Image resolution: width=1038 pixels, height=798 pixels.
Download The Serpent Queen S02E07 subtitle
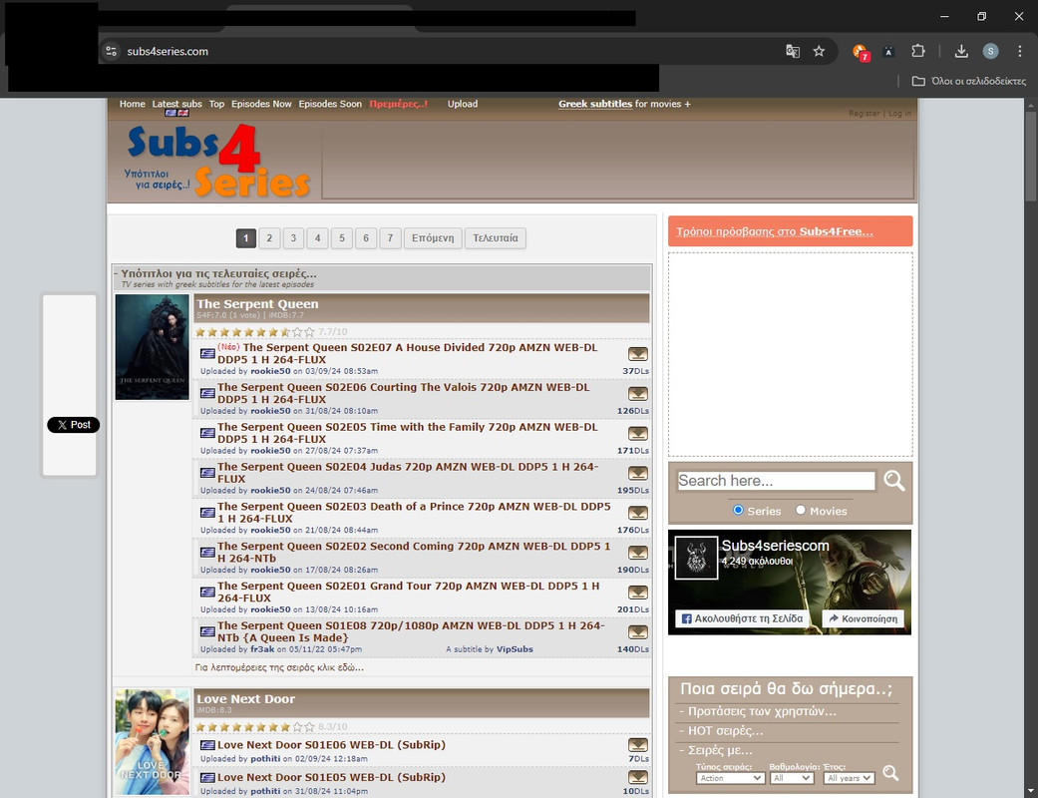point(637,354)
